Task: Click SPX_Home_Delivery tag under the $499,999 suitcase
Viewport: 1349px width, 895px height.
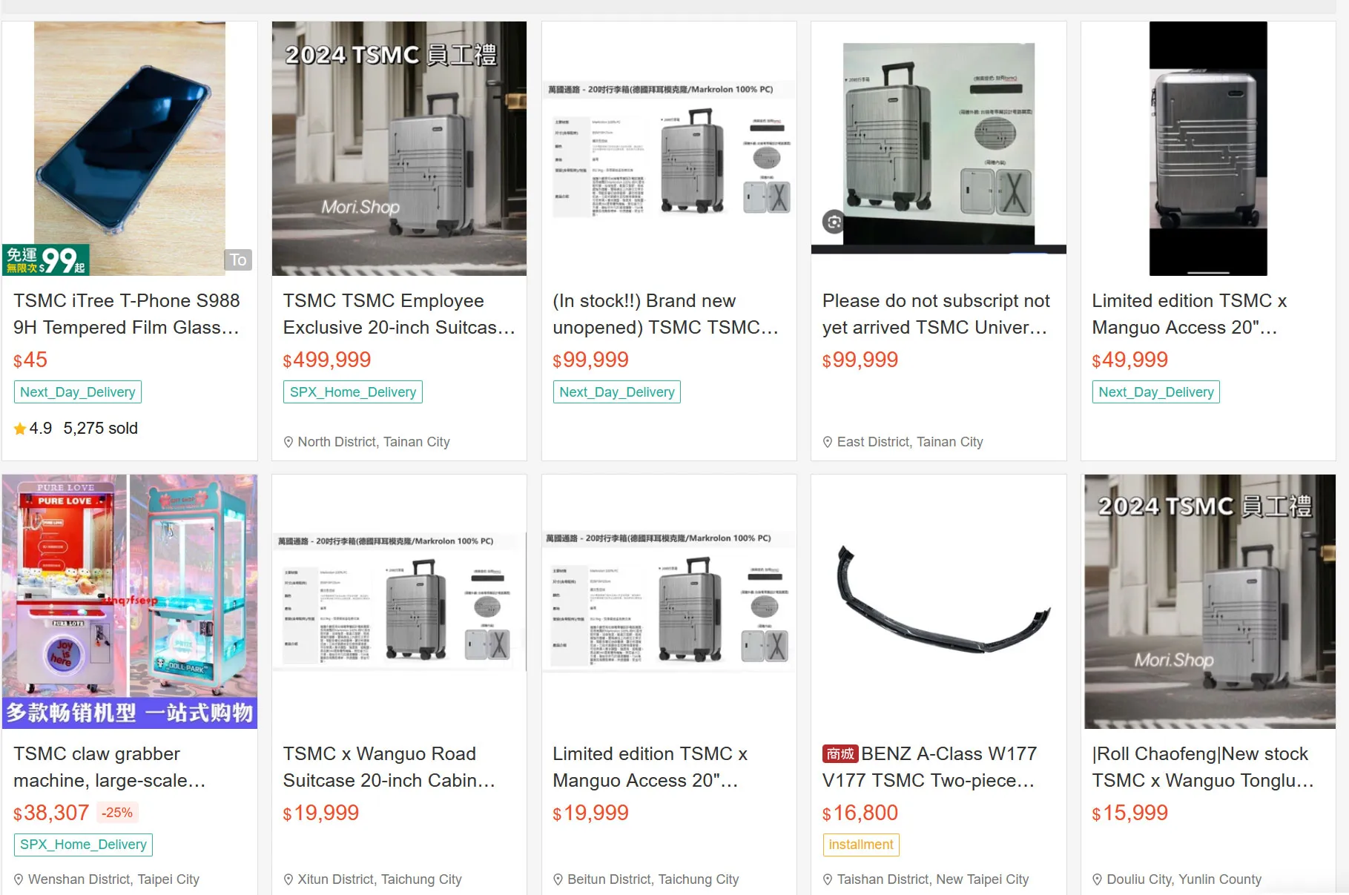Action: point(353,392)
